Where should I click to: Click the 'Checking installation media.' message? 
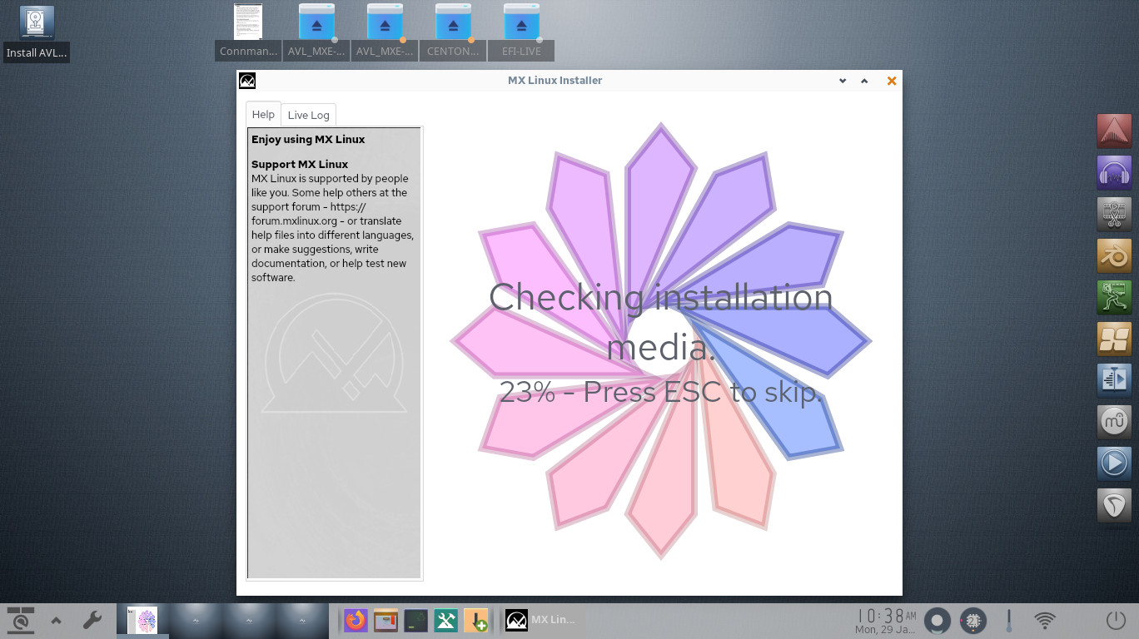pyautogui.click(x=660, y=321)
